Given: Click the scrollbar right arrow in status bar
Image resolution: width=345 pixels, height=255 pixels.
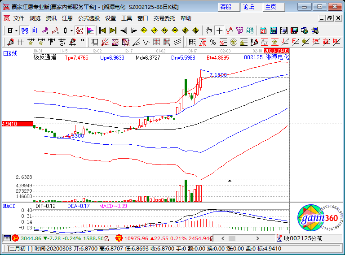Looking at the screenshot, I should (257, 238).
